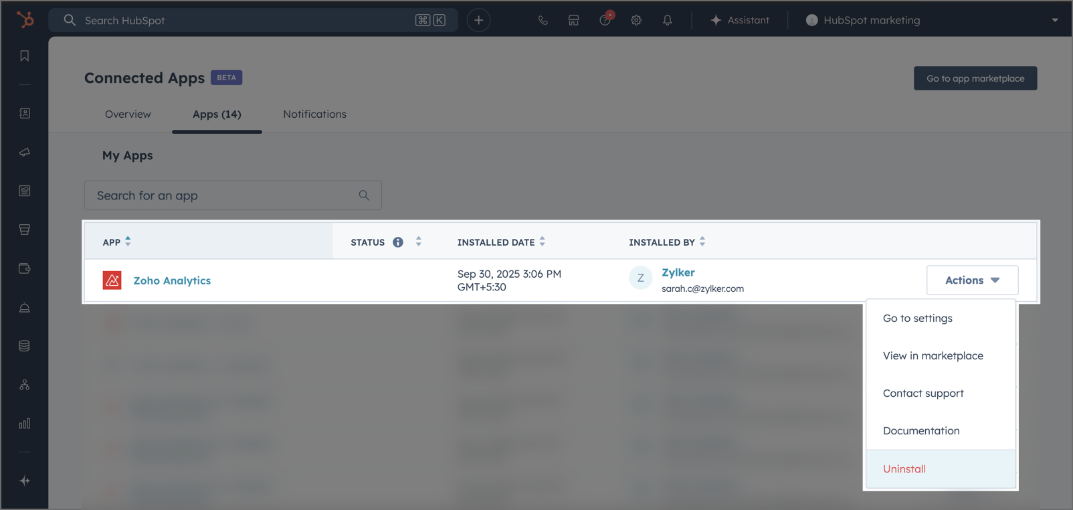
Task: Select Contact support menu item
Action: pyautogui.click(x=941, y=394)
